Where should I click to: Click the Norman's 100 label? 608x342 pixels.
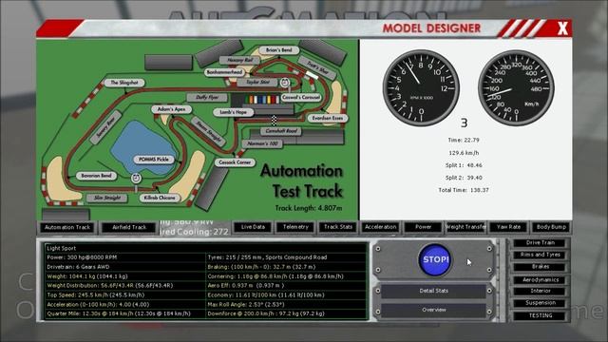(262, 143)
